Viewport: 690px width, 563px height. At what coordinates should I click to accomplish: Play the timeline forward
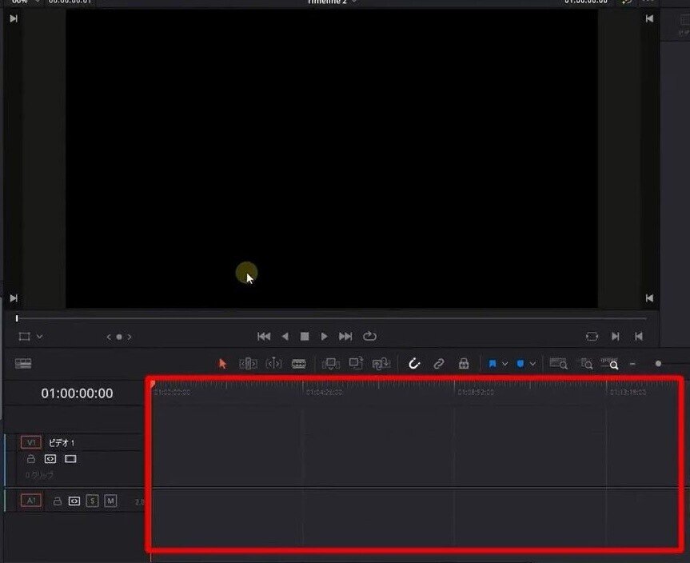coord(325,337)
